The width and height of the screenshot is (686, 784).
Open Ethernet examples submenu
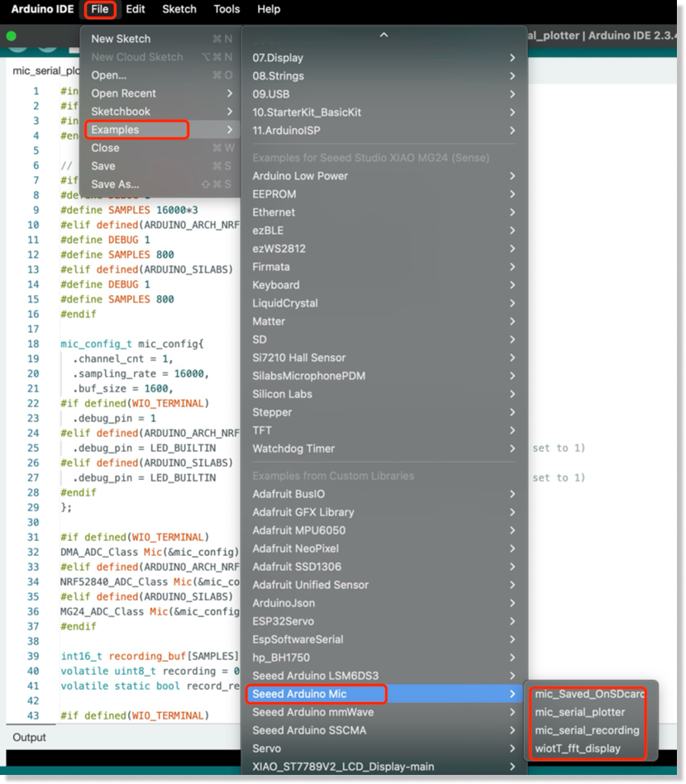click(x=383, y=212)
